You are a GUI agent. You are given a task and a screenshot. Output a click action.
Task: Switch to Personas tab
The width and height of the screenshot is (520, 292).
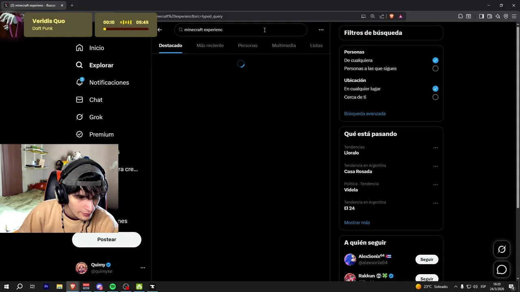(x=248, y=45)
